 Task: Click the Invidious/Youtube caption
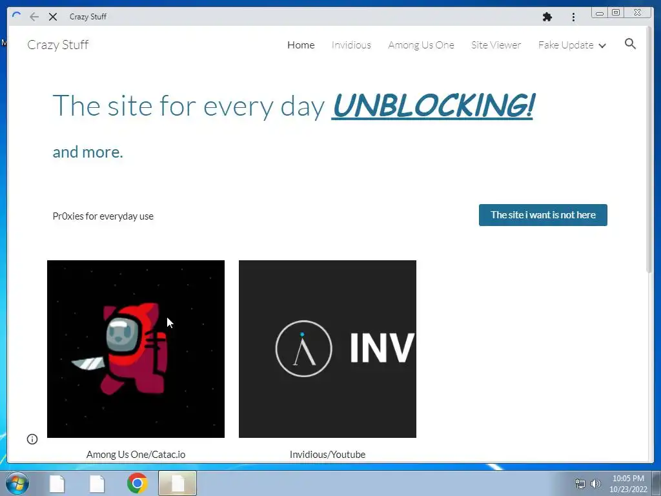pyautogui.click(x=327, y=454)
